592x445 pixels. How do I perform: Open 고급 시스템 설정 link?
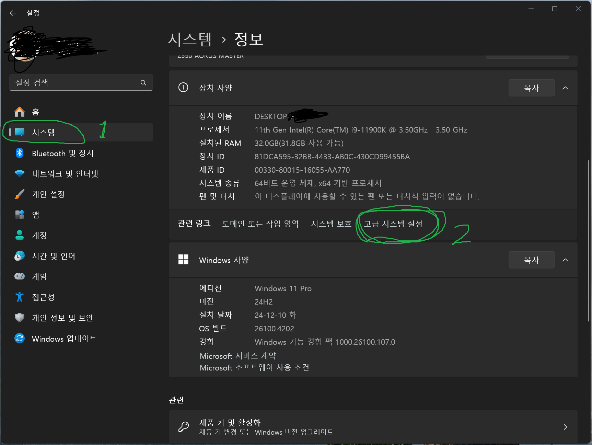[393, 224]
